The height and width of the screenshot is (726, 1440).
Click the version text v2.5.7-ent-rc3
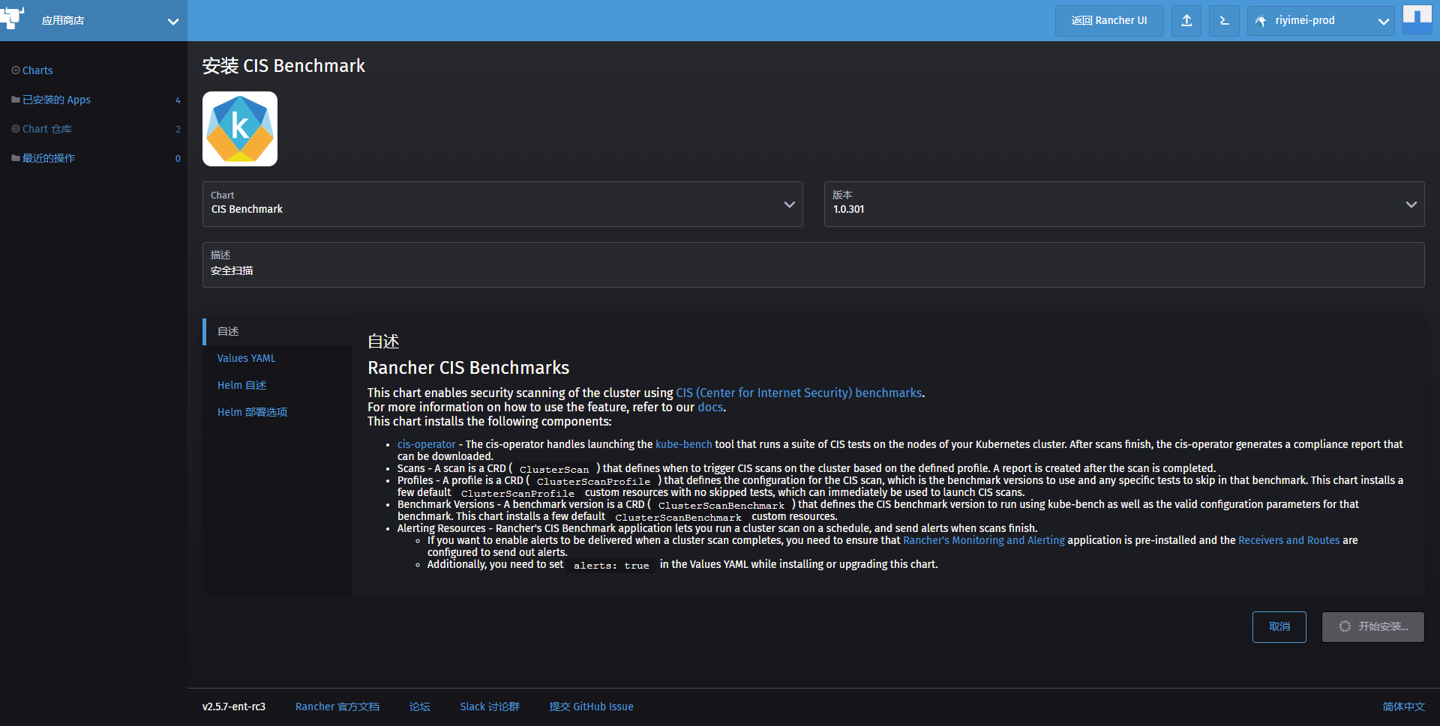[x=234, y=707]
